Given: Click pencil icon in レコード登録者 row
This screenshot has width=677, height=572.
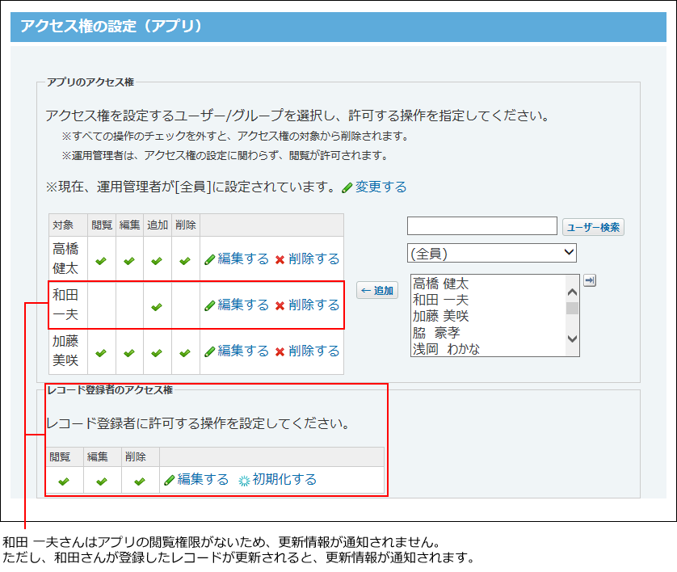Looking at the screenshot, I should (170, 480).
